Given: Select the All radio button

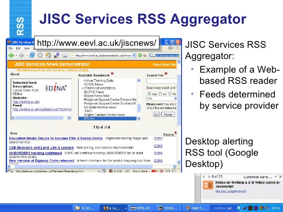Looking at the screenshot, I should 160,94.
